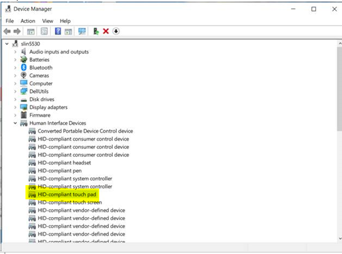Select the Bluetooth category icon

pos(24,68)
